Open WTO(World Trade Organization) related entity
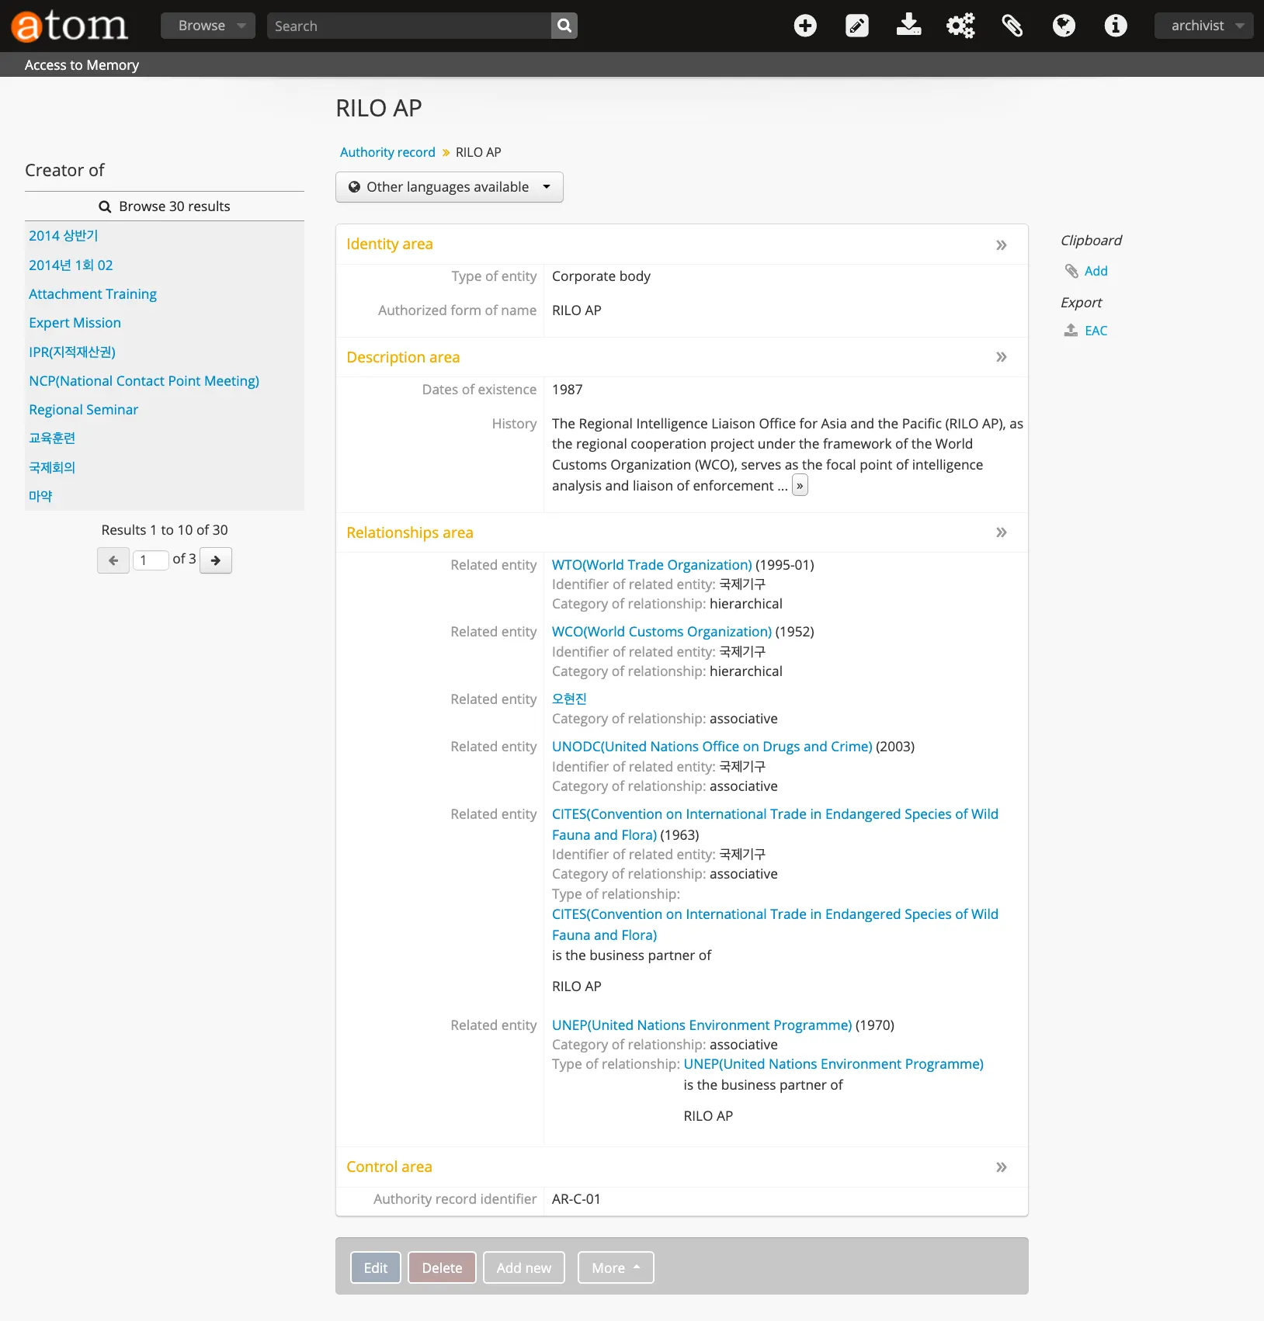The width and height of the screenshot is (1264, 1321). tap(652, 565)
